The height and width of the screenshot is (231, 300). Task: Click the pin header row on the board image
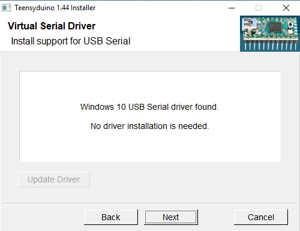pyautogui.click(x=270, y=45)
